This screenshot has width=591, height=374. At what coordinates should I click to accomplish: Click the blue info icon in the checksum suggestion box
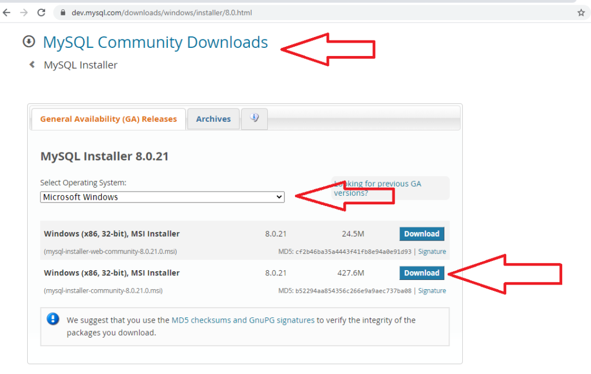pyautogui.click(x=53, y=318)
